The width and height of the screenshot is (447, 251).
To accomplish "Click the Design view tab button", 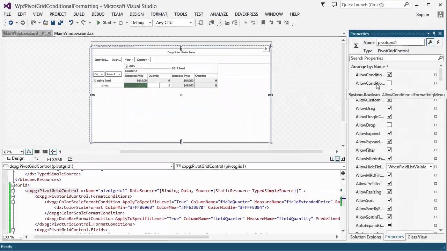I will pyautogui.click(x=15, y=159).
